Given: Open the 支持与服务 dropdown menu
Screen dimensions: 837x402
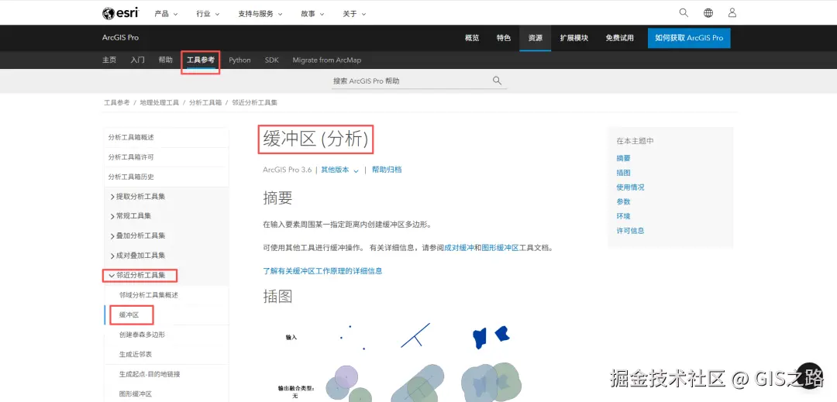Looking at the screenshot, I should [260, 14].
